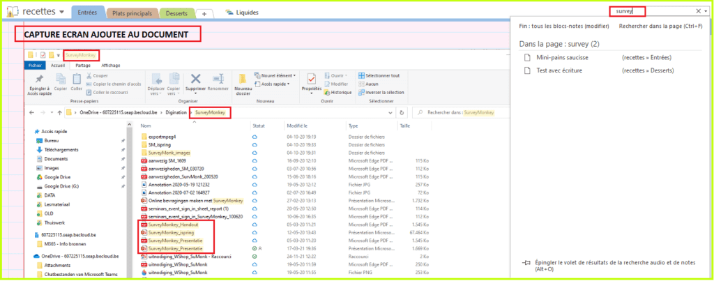Click the Fin : tous les blocs-notes (modifier) link
Image resolution: width=714 pixels, height=281 pixels.
click(563, 26)
